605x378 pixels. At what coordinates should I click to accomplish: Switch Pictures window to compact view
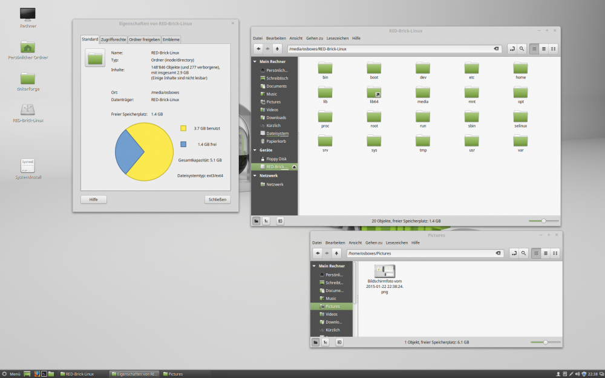pyautogui.click(x=555, y=253)
